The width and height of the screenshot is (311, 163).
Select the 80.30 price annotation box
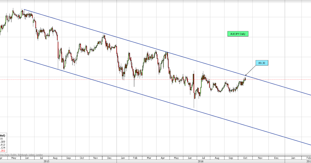[x=262, y=63]
